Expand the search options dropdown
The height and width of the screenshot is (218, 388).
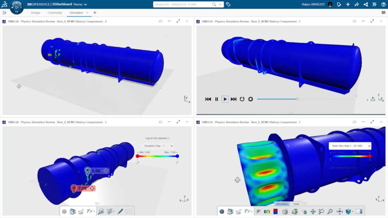tap(220, 4)
